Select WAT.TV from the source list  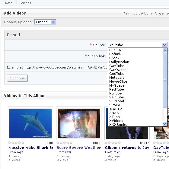coord(115,109)
